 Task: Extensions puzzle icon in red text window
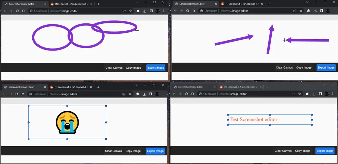point(307,94)
